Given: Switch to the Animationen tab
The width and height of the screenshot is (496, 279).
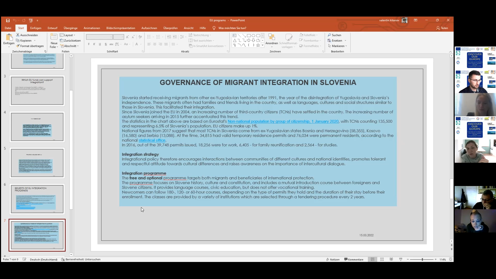Looking at the screenshot, I should [x=92, y=28].
